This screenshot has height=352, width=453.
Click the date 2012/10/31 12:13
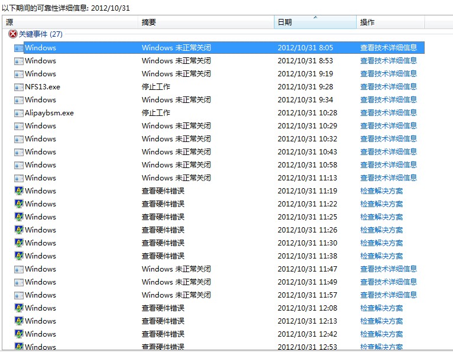[x=307, y=321]
